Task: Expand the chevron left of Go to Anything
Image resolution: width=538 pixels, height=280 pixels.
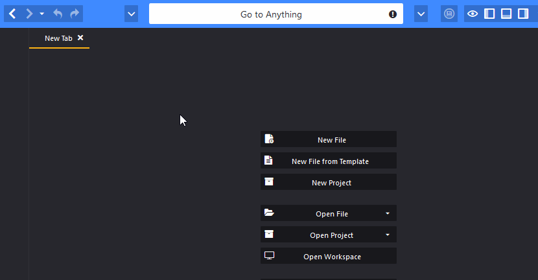Action: coord(131,14)
